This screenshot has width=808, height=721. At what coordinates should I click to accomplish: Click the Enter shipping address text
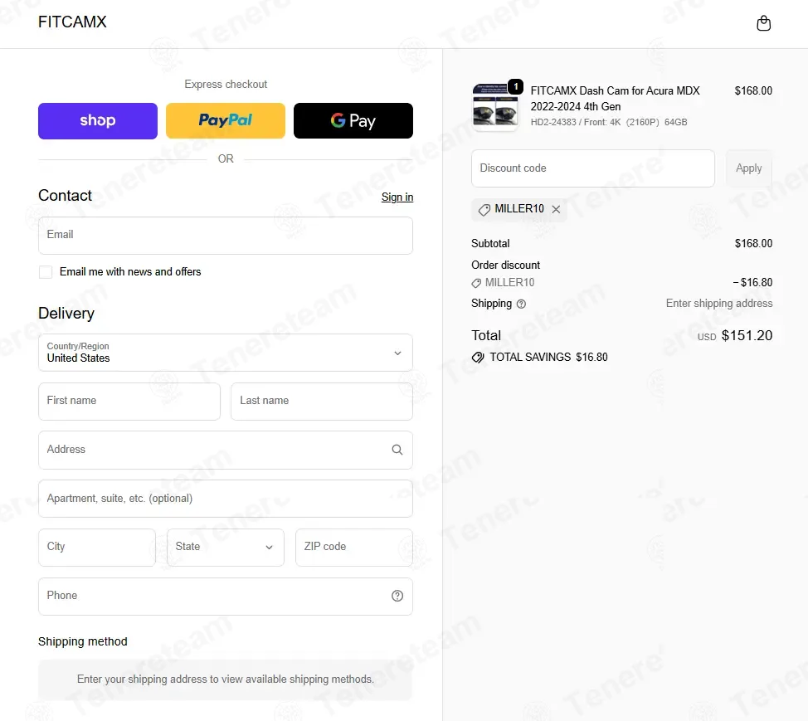click(x=719, y=304)
